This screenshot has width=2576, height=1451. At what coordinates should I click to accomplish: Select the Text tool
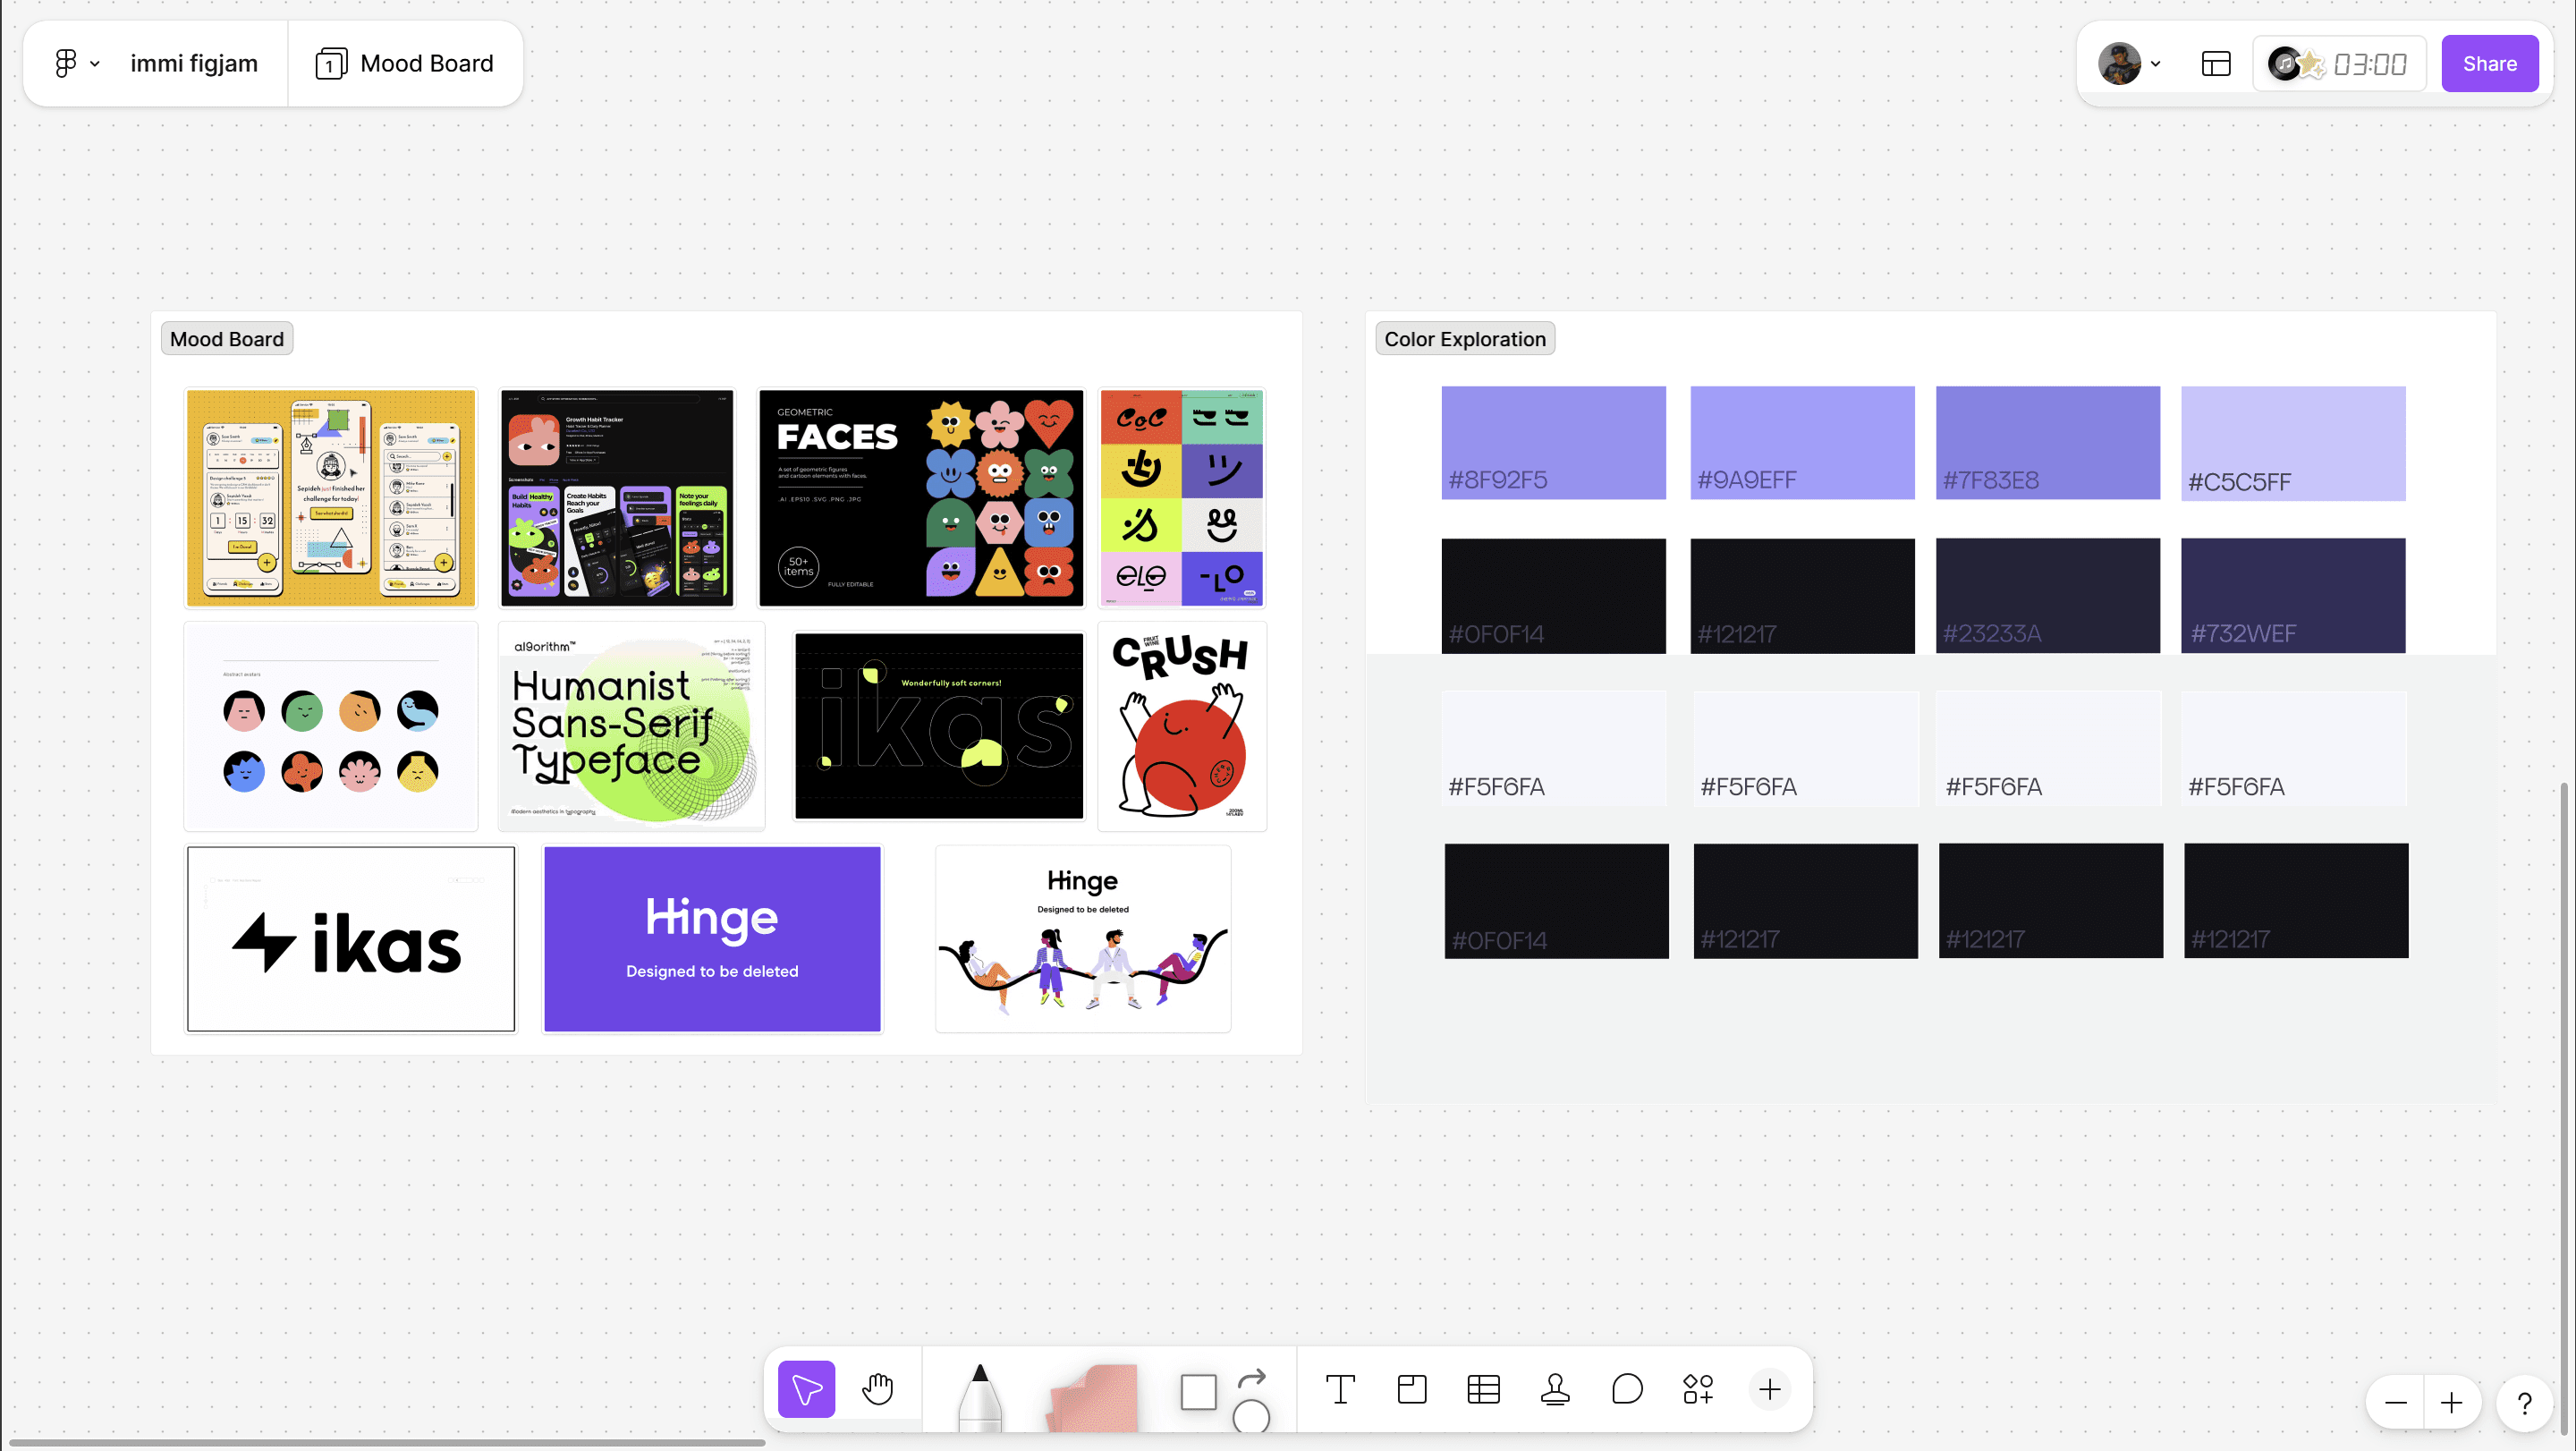(x=1339, y=1389)
